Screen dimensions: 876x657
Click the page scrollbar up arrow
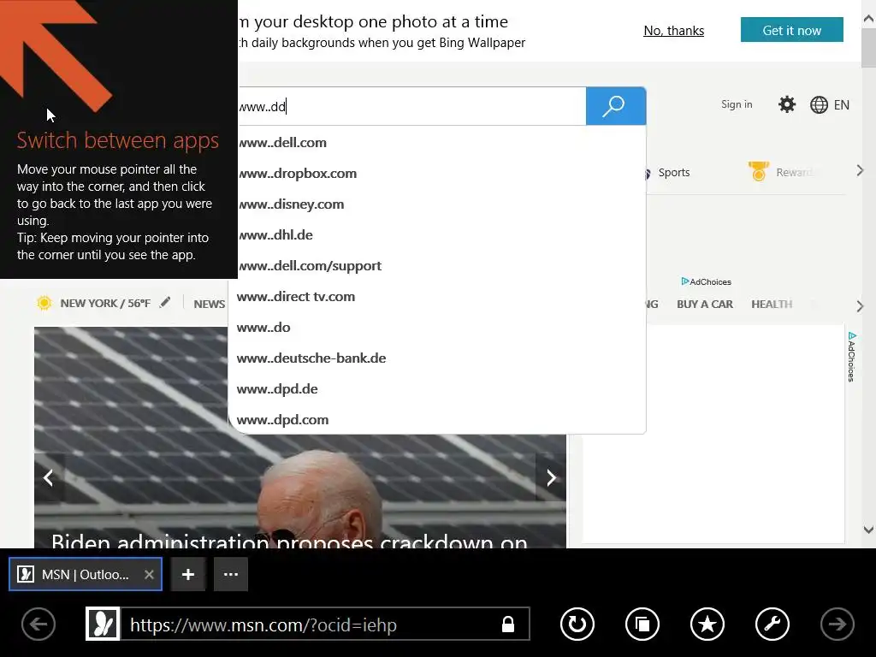868,19
